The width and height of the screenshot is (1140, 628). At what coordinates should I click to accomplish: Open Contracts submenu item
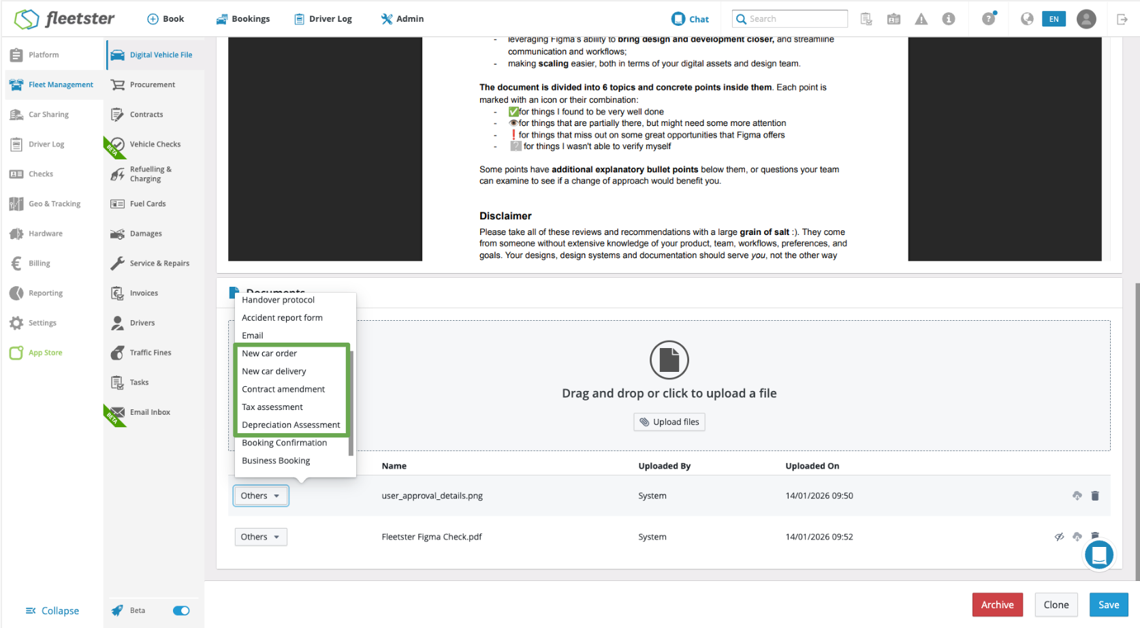coord(137,114)
